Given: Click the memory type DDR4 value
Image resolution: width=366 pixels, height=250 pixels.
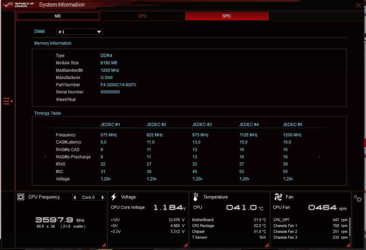Looking at the screenshot, I should pos(107,56).
